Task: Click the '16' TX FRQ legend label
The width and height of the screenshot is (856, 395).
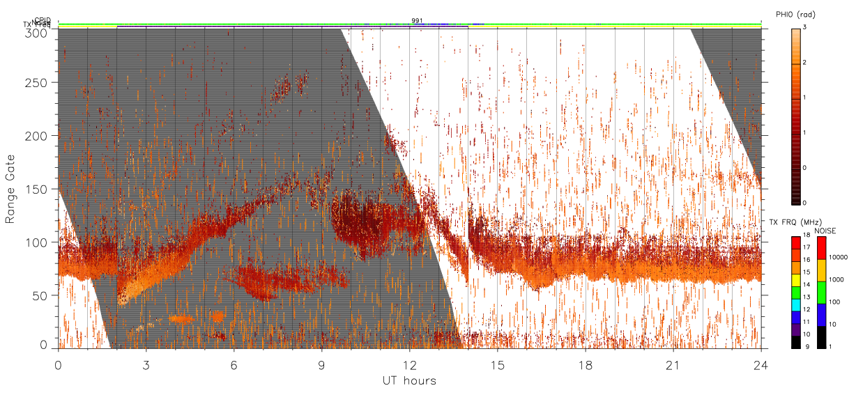Action: [x=806, y=259]
